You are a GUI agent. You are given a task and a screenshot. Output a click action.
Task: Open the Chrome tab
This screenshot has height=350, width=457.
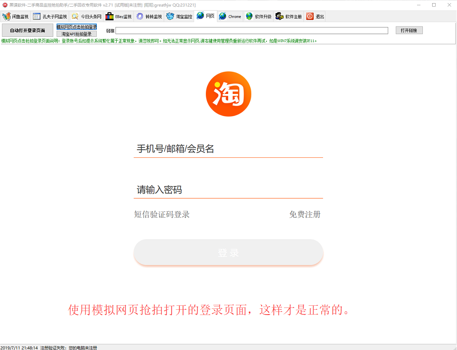point(230,16)
